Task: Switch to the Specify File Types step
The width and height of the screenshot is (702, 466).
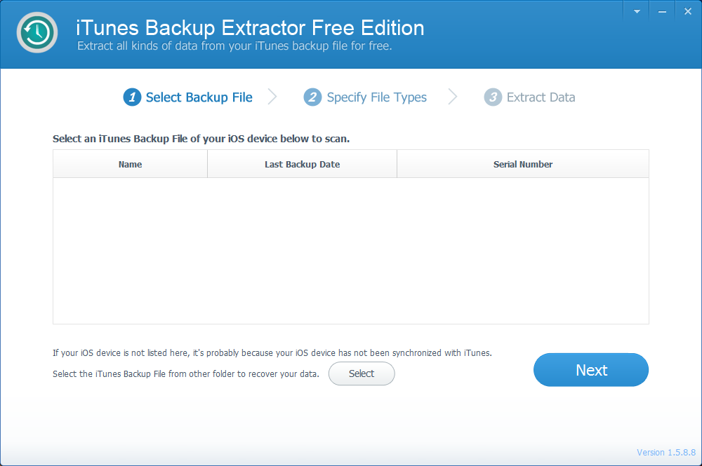Action: [376, 97]
